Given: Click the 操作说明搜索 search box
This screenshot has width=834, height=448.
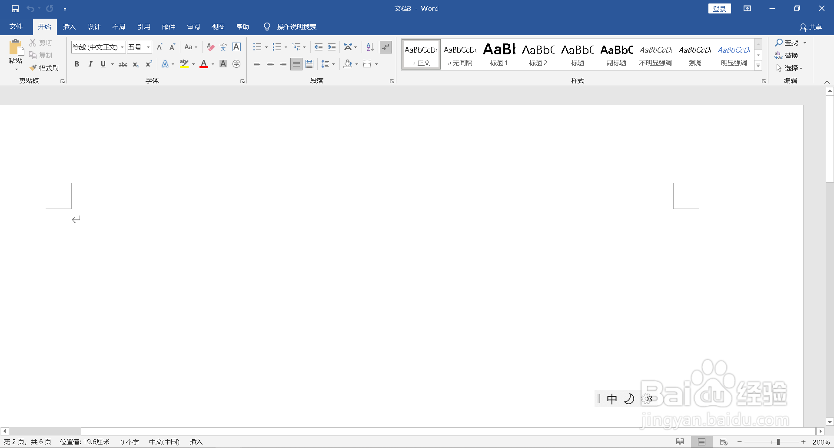Looking at the screenshot, I should tap(297, 27).
